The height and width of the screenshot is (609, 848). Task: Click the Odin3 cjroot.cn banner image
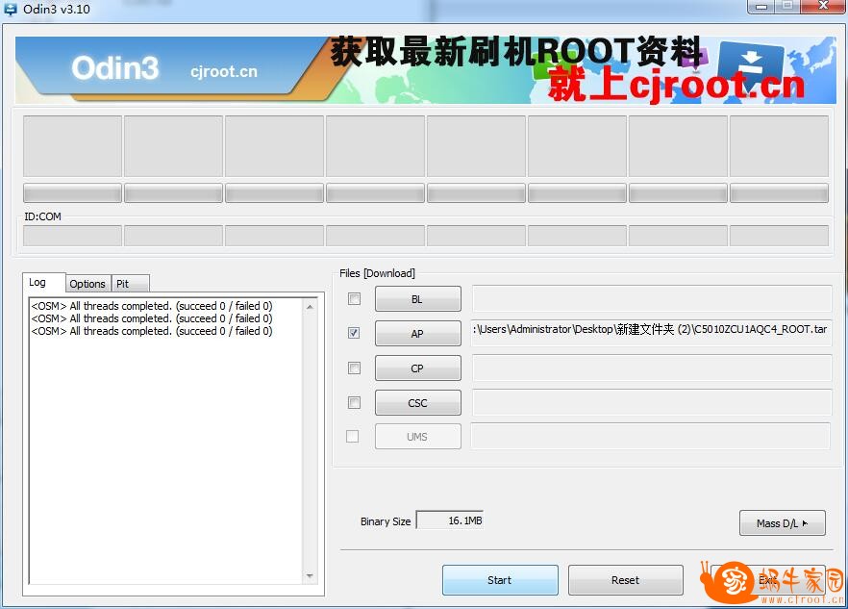[x=426, y=70]
